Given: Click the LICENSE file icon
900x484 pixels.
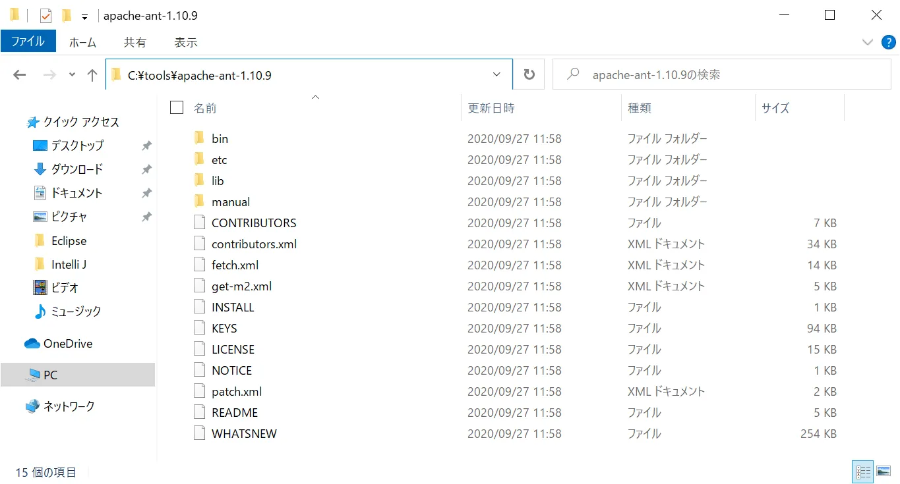Looking at the screenshot, I should (x=200, y=349).
